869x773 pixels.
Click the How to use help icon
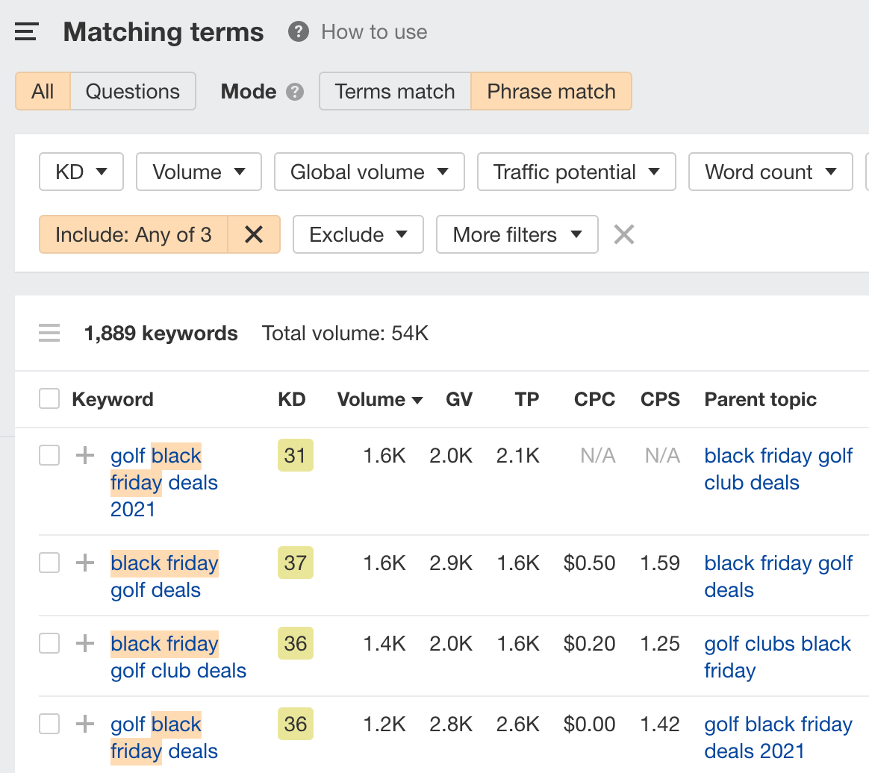(x=299, y=32)
